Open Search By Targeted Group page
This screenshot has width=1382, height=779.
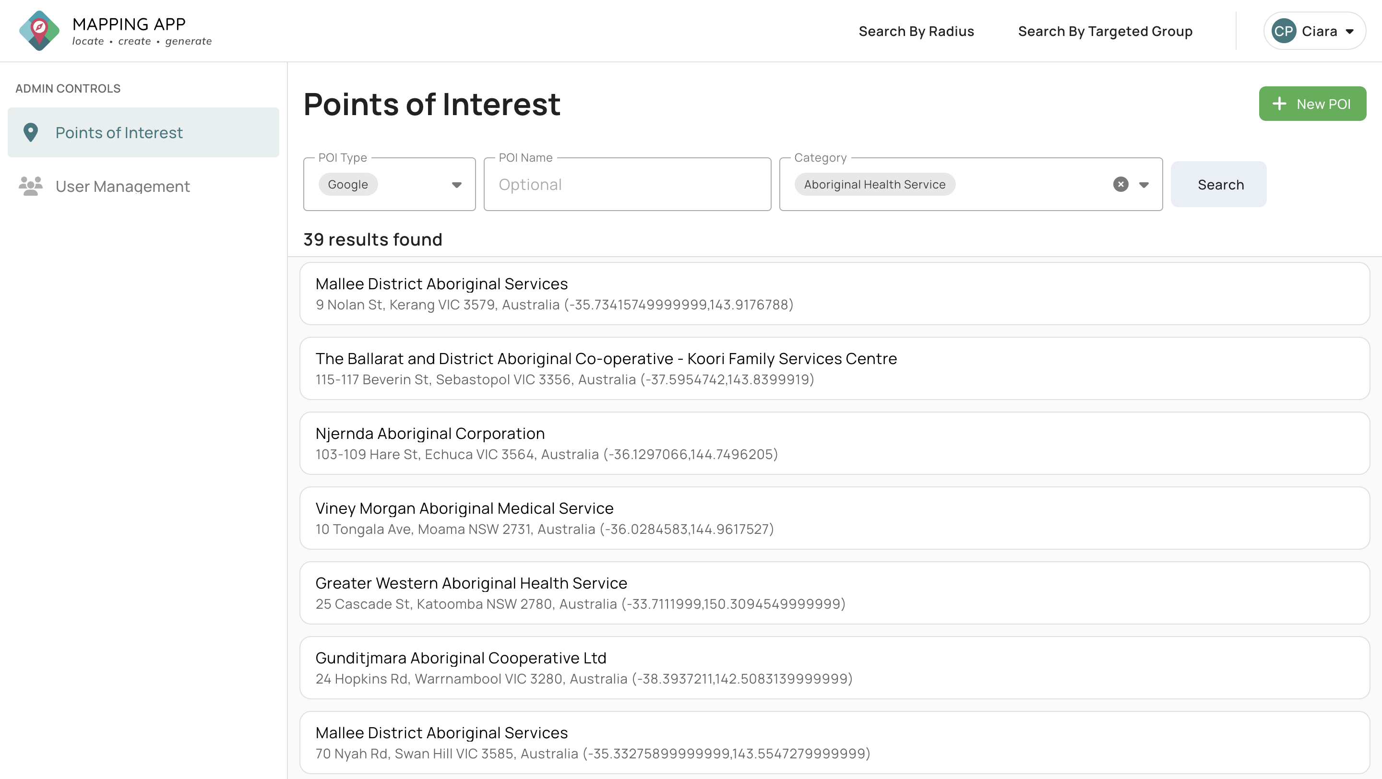tap(1105, 31)
